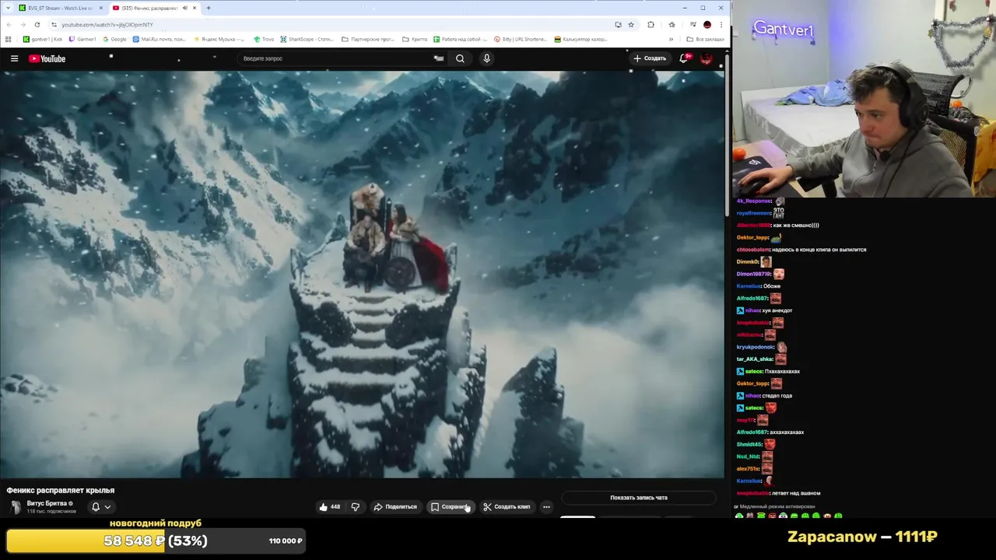996x560 pixels.
Task: Open the Партнерские прог... bookmark folder
Action: (x=369, y=39)
